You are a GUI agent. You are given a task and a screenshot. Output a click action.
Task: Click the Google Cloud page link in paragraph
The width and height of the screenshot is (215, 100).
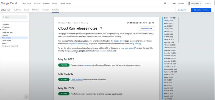pyautogui.click(x=119, y=41)
